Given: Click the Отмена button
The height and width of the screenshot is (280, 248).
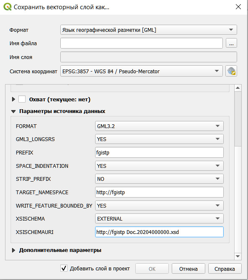Looking at the screenshot, I should (189, 269).
